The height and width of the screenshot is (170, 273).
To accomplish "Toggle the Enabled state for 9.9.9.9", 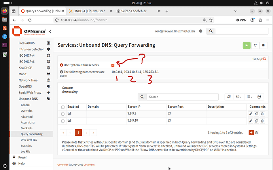I will pyautogui.click(x=69, y=113).
